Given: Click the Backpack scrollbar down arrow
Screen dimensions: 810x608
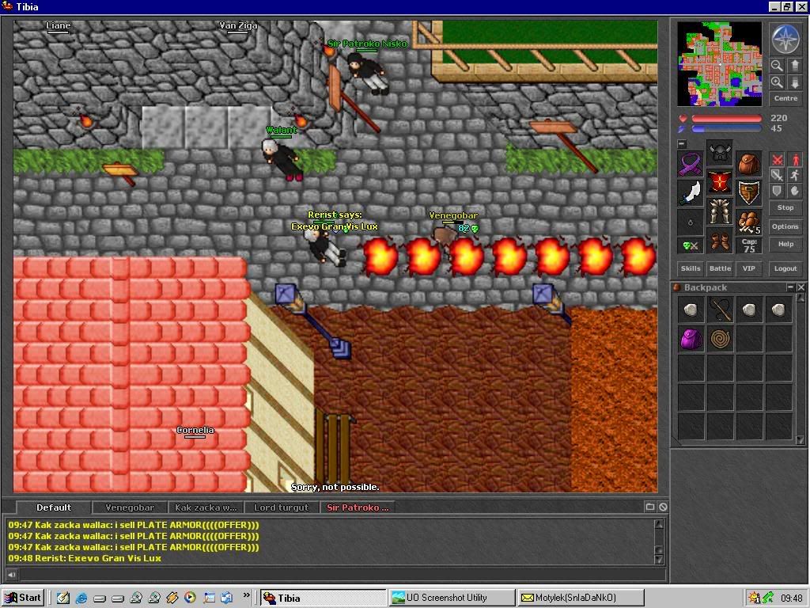Looking at the screenshot, I should tap(801, 439).
